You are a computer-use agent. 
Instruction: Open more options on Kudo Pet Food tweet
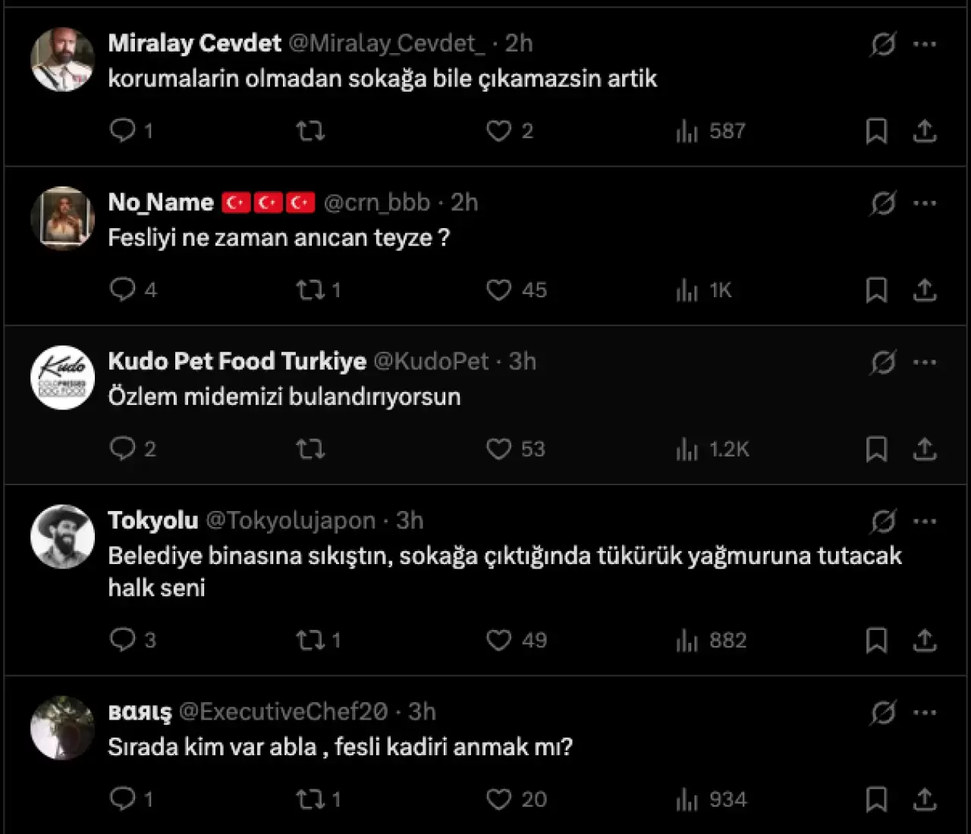click(925, 362)
